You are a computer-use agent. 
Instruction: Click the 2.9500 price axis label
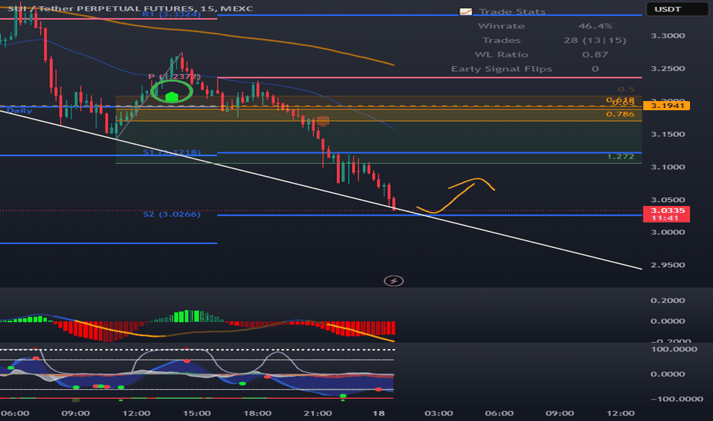(x=668, y=265)
